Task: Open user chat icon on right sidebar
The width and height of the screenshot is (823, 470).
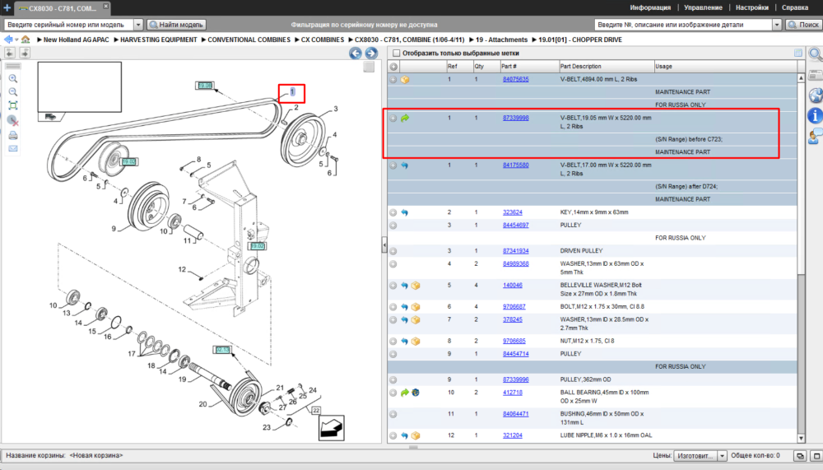Action: point(815,137)
